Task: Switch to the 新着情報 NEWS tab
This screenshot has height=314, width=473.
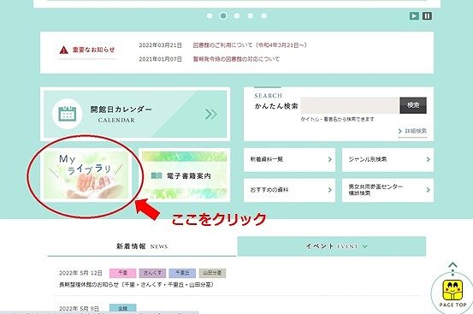Action: (x=142, y=246)
